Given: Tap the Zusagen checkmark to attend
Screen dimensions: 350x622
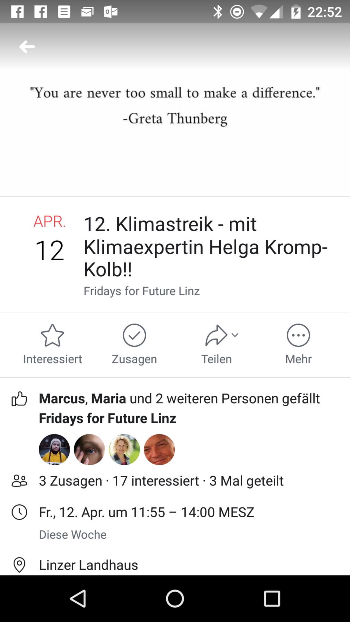Looking at the screenshot, I should click(x=134, y=335).
